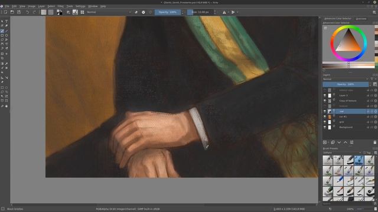Open the layer filter funnel dropdown
The image size is (378, 212).
[x=373, y=79]
